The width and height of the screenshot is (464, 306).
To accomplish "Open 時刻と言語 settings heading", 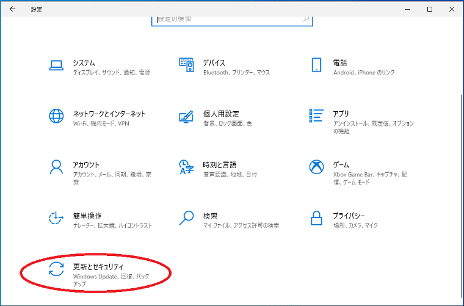I will pos(220,165).
